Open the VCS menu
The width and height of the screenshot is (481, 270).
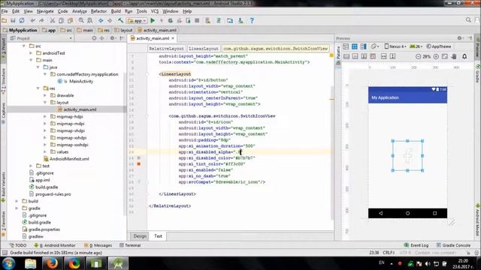(x=155, y=11)
